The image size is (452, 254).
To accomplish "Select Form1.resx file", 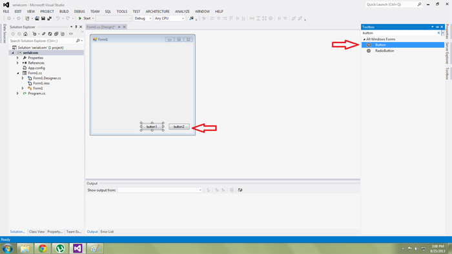I will click(41, 83).
